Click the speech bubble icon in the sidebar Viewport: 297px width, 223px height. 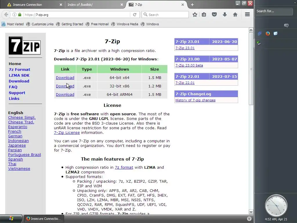pos(286,26)
